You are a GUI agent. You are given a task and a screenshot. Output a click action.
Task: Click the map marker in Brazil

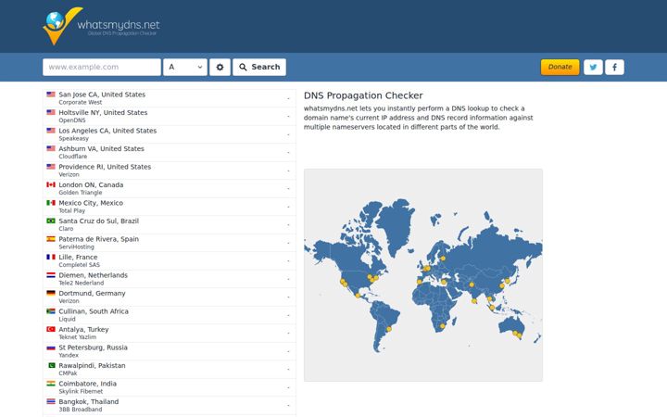coord(388,329)
